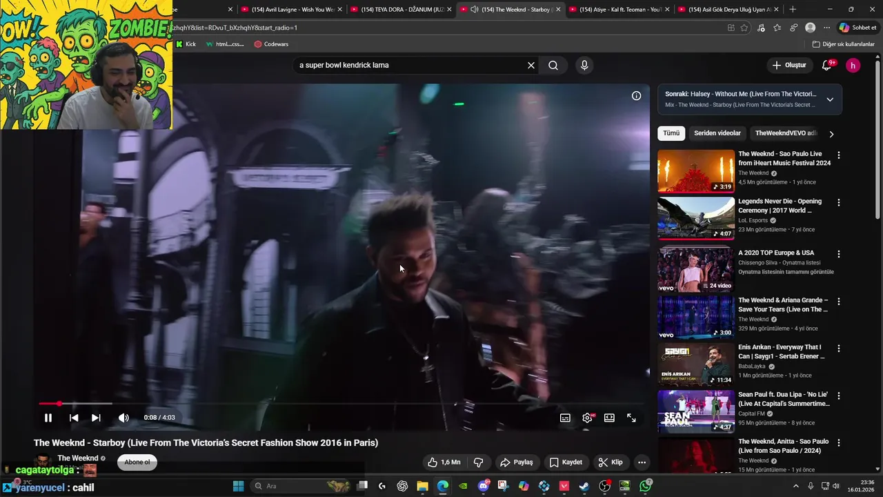Open Sao Paulo Live iHeart thumbnail
The height and width of the screenshot is (497, 883).
(x=696, y=171)
